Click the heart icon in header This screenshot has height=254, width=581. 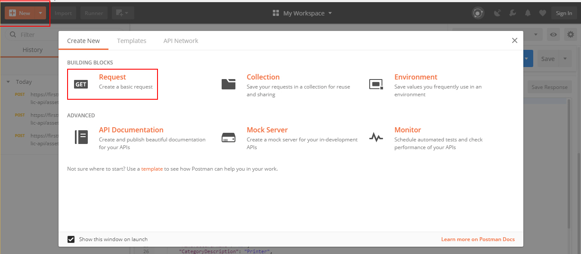[x=543, y=13]
